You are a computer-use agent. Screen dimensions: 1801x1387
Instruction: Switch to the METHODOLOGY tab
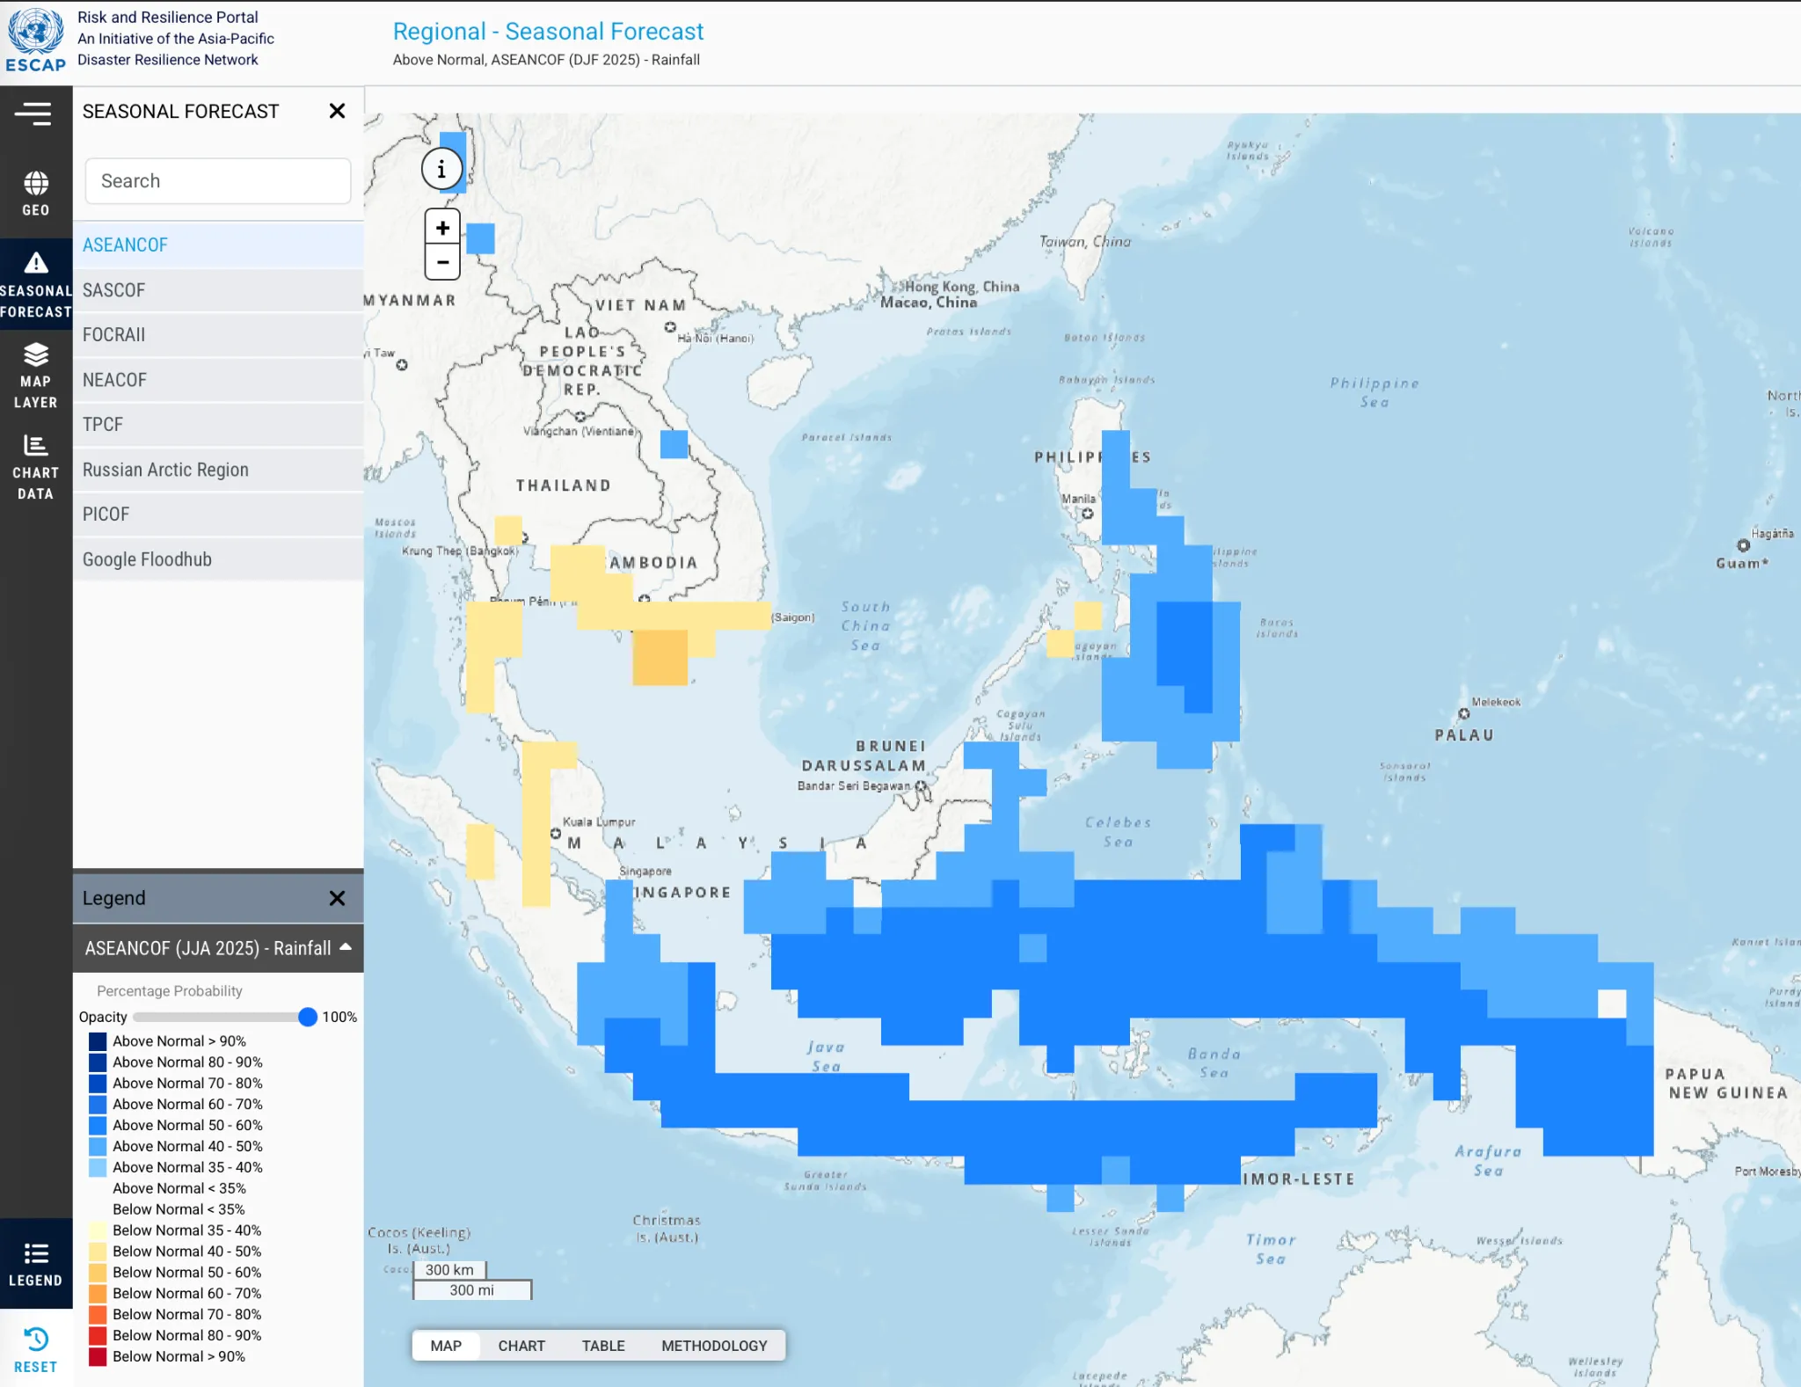(714, 1346)
